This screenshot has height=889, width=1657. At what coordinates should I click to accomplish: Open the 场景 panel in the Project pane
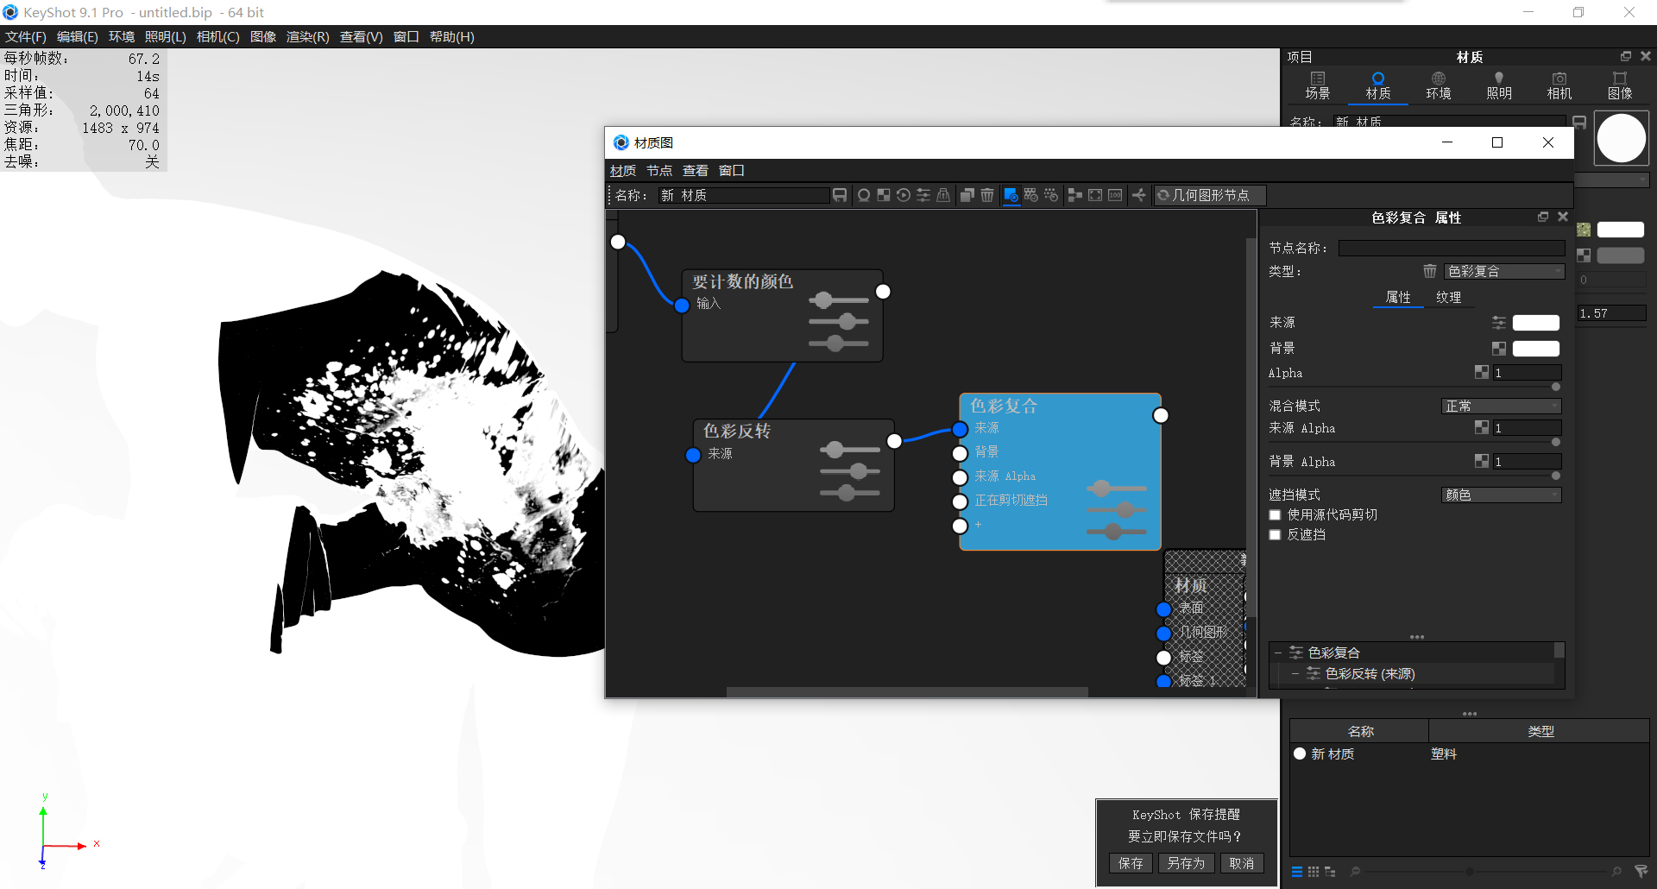click(1317, 84)
